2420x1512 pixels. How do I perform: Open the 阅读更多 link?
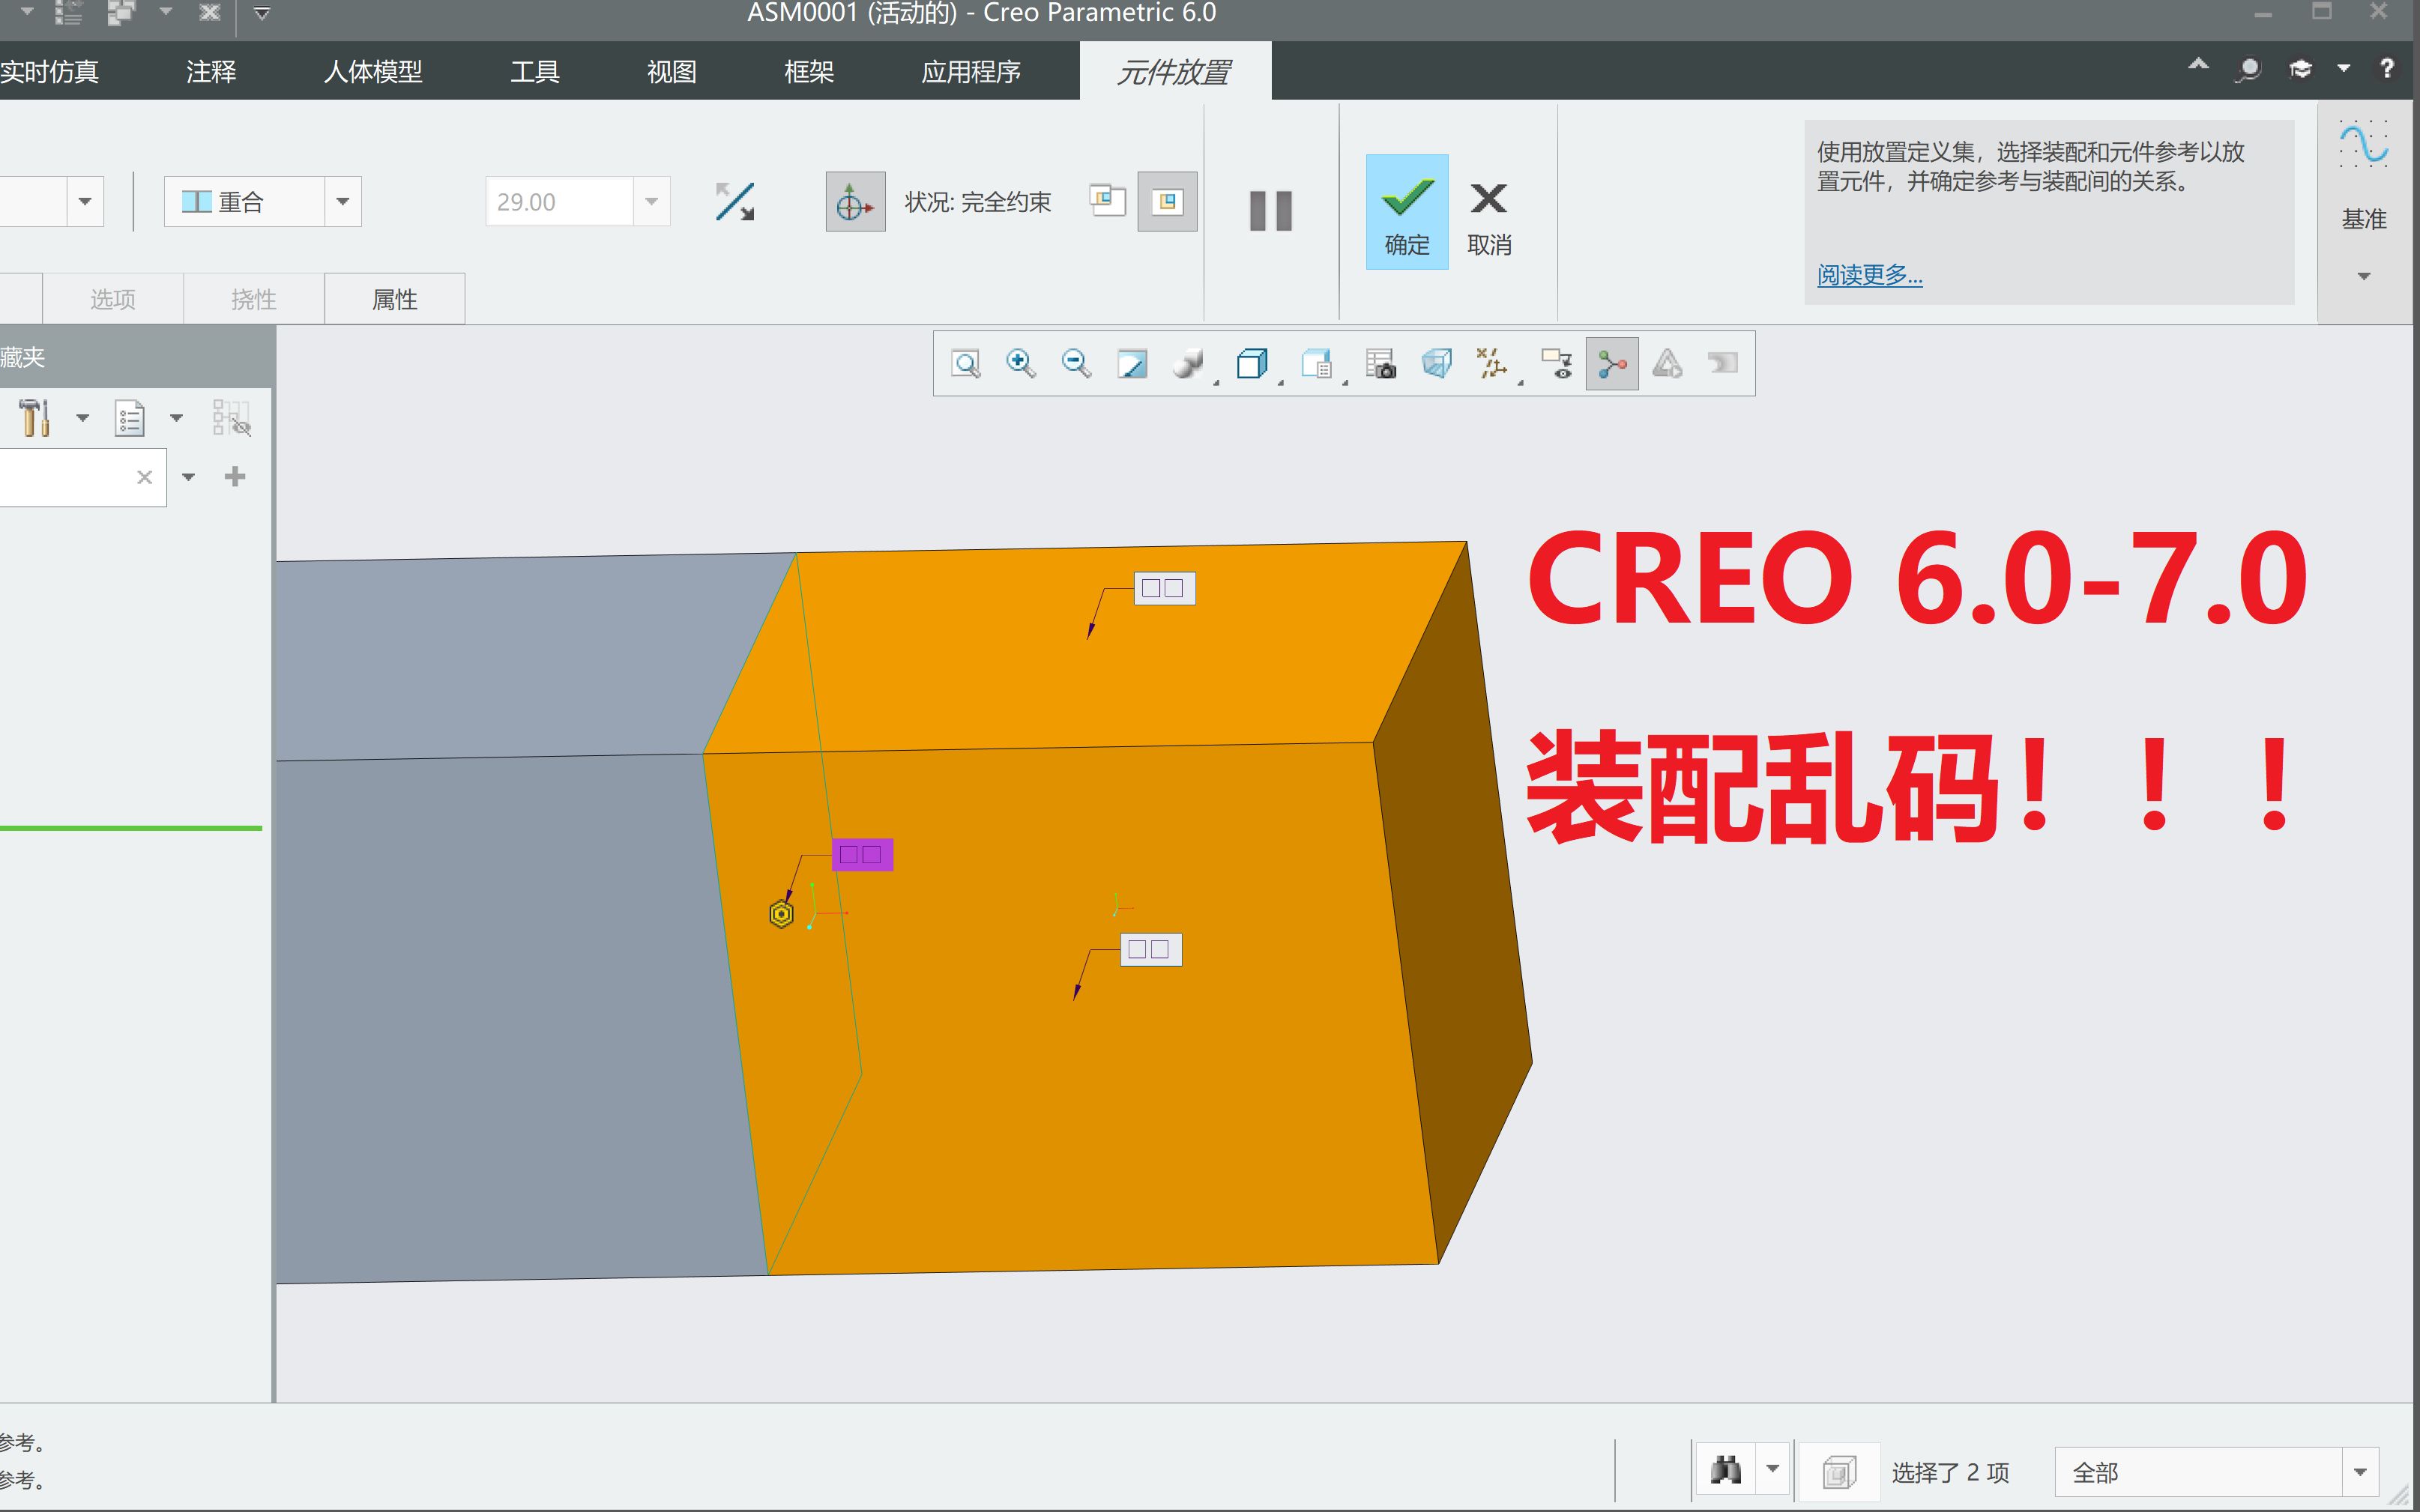pyautogui.click(x=1868, y=276)
